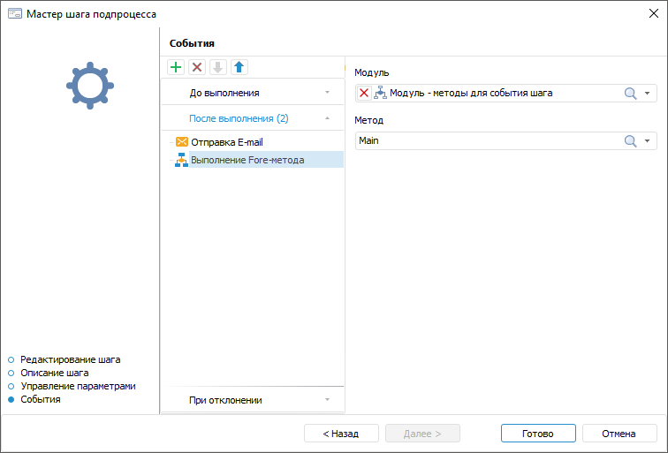Screen dimensions: 668x453
Task: Click the gray move down arrow icon
Action: pos(218,67)
